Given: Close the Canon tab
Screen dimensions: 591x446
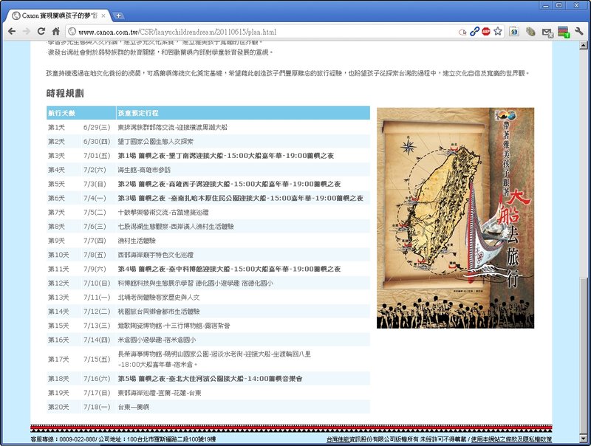Looking at the screenshot, I should (103, 16).
